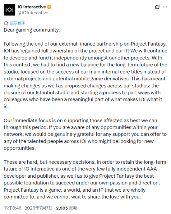Click the 2,905 view count
The image size is (171, 214).
[62, 208]
